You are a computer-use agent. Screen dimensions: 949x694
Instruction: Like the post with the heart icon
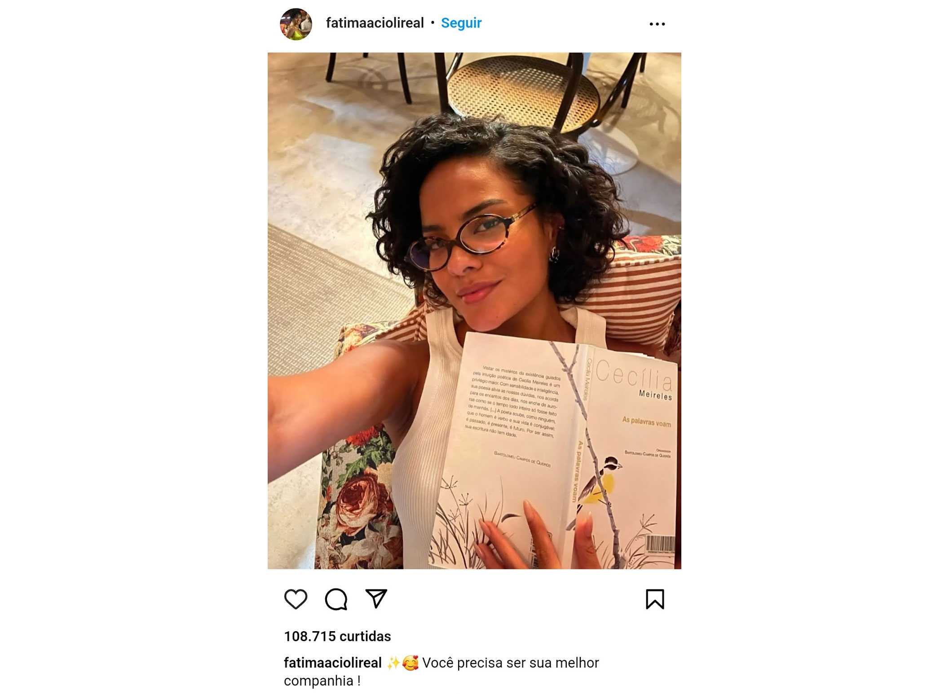(x=296, y=599)
